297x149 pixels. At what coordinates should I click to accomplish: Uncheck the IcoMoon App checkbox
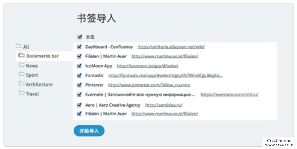tap(80, 66)
